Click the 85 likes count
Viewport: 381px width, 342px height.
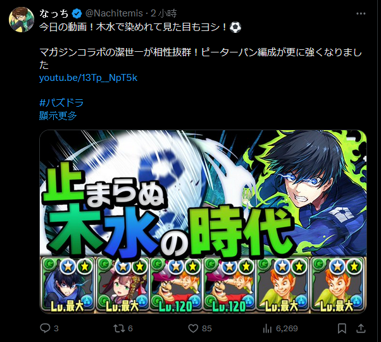pyautogui.click(x=207, y=328)
